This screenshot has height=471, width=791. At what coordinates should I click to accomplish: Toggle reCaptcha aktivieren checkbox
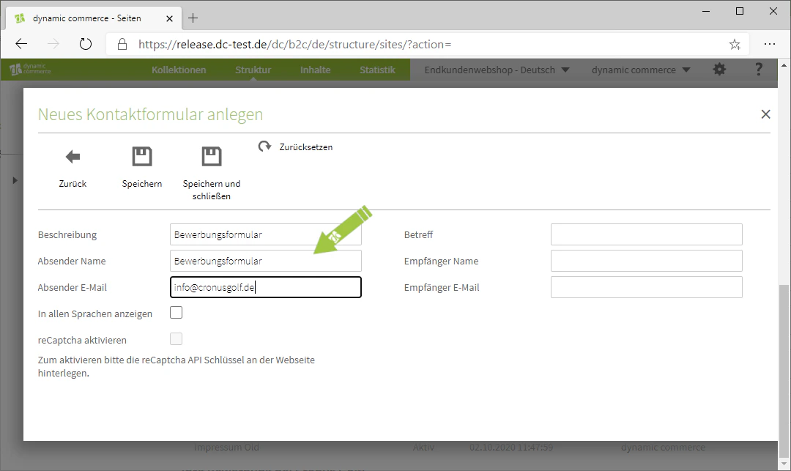point(176,339)
